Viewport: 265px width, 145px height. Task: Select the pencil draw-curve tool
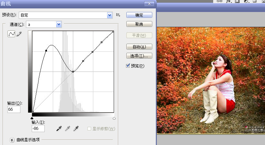click(19, 34)
